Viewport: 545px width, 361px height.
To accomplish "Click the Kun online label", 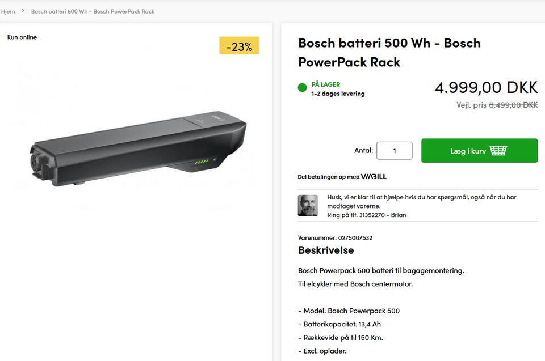I will 22,37.
